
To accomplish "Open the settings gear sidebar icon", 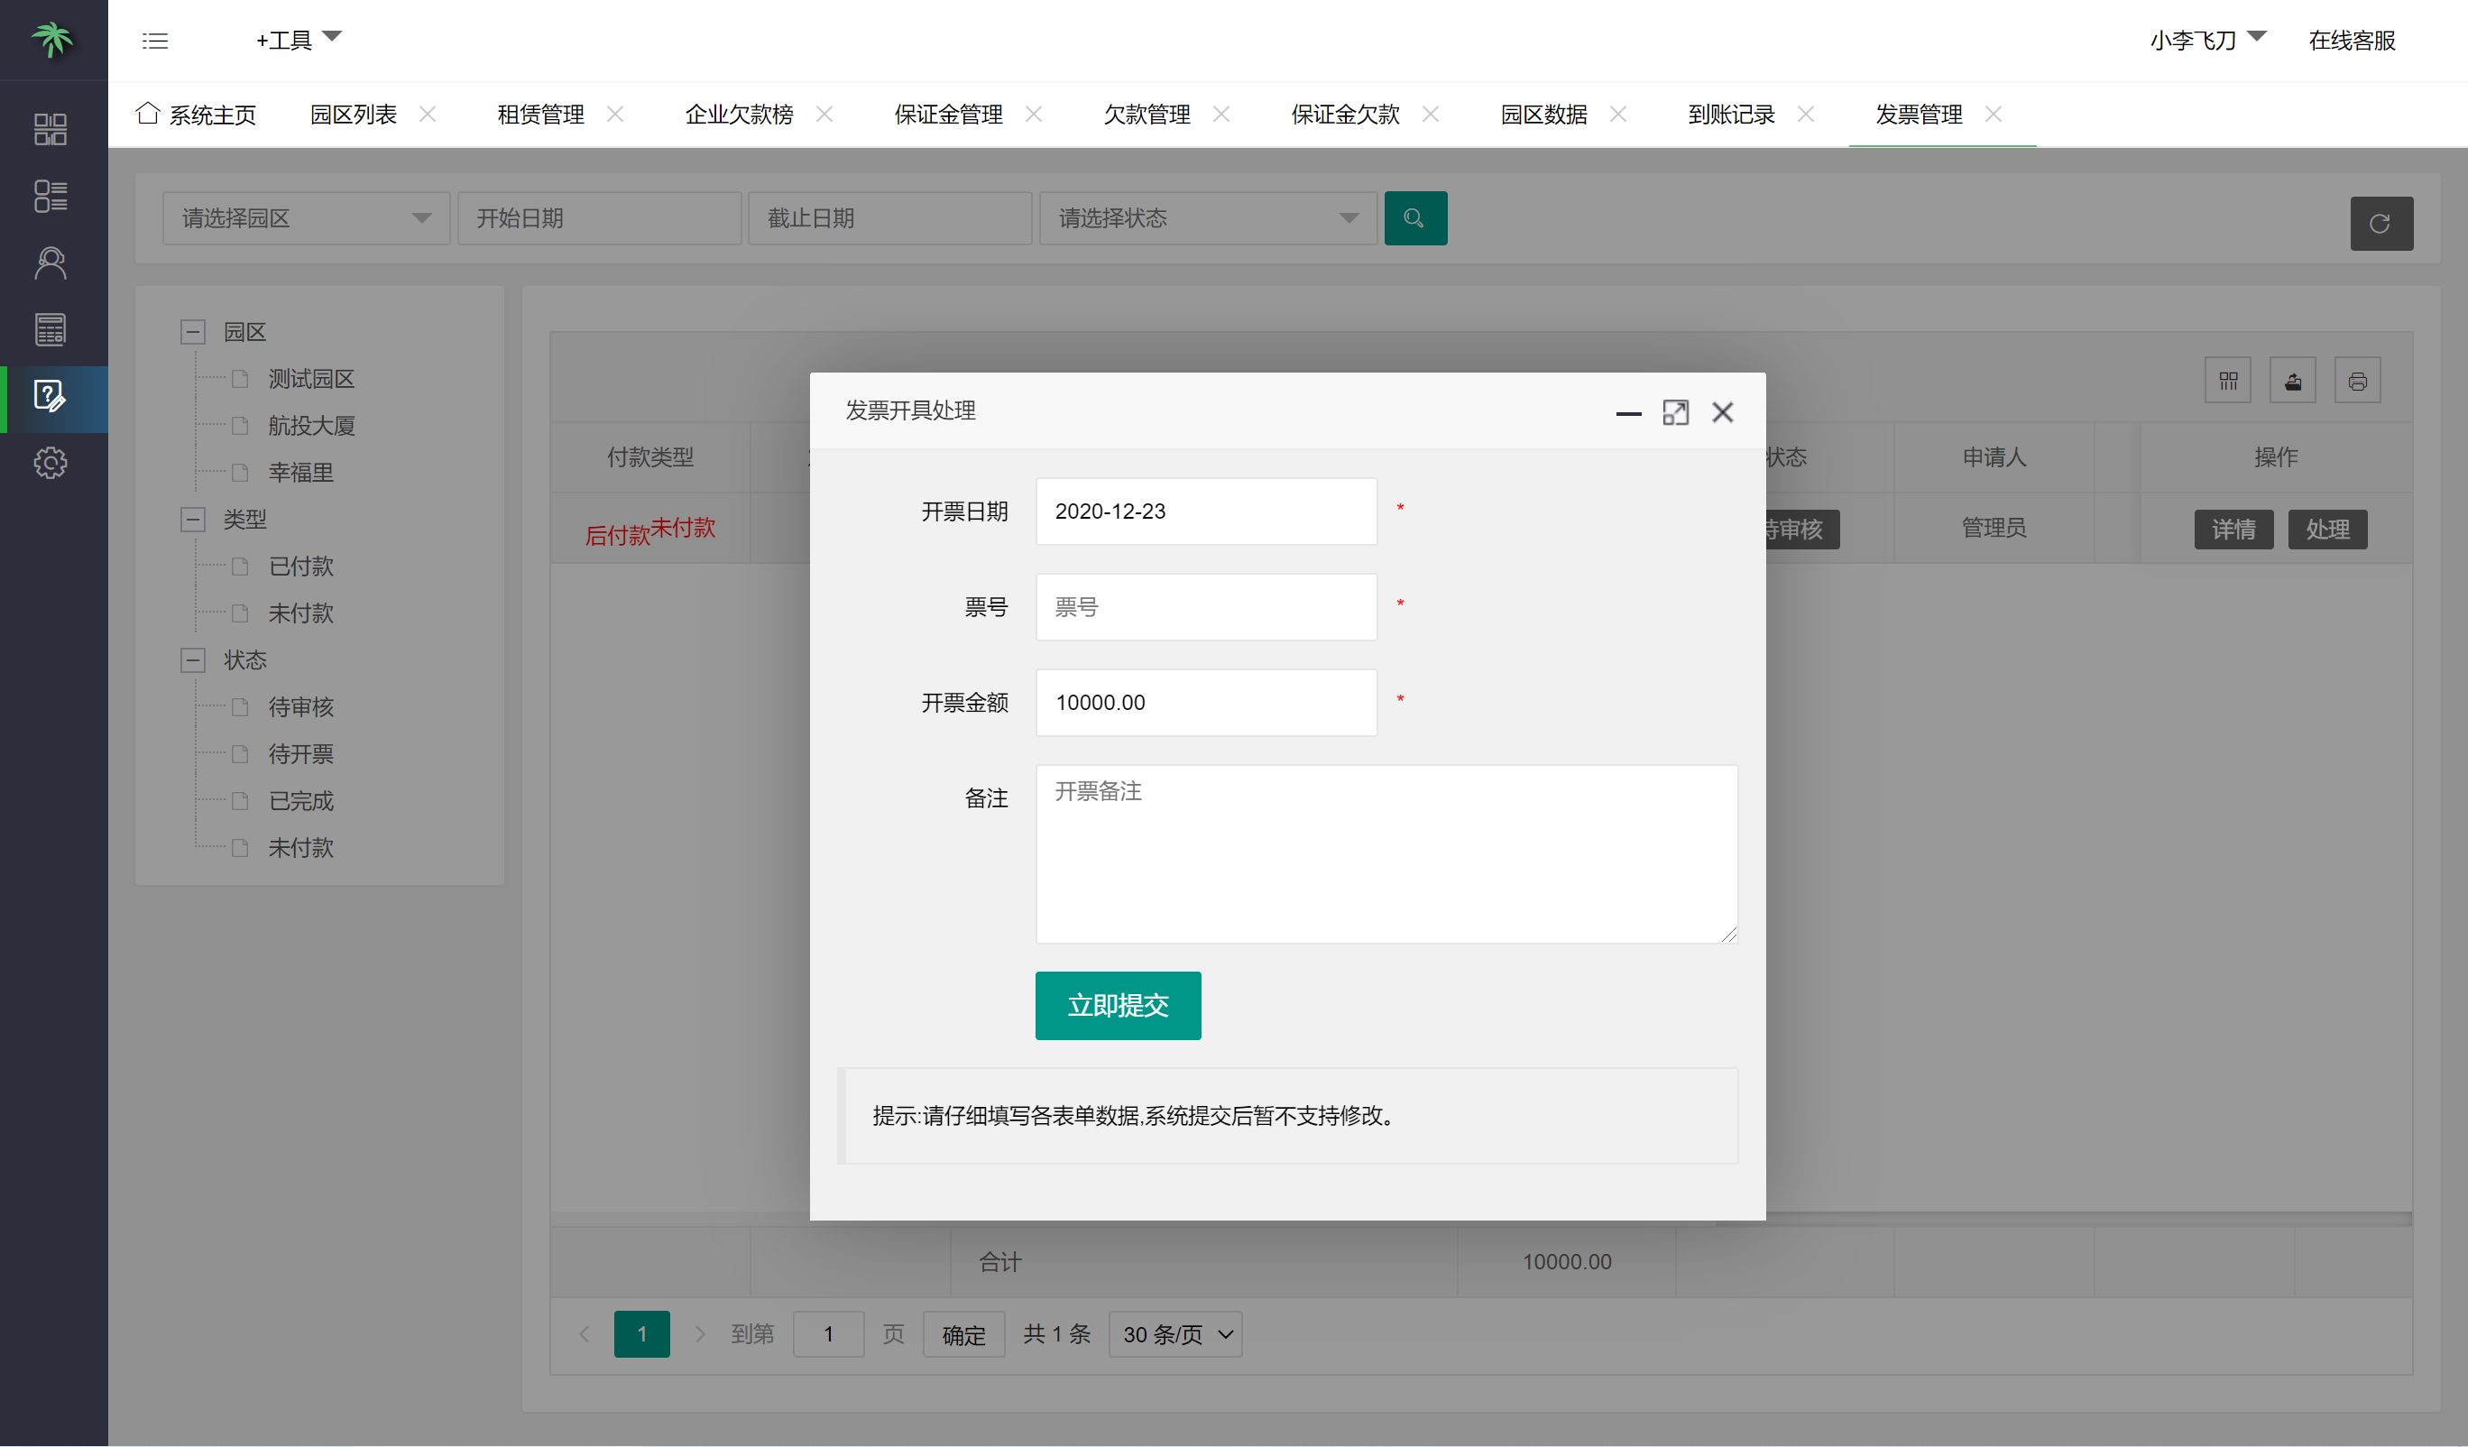I will (x=51, y=463).
